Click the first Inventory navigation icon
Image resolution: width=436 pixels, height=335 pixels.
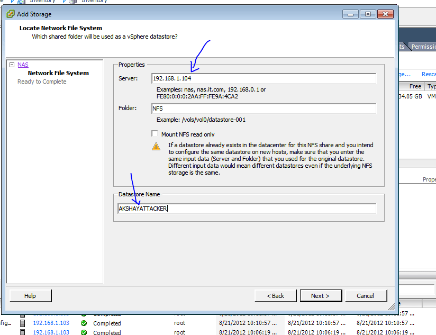click(19, 2)
